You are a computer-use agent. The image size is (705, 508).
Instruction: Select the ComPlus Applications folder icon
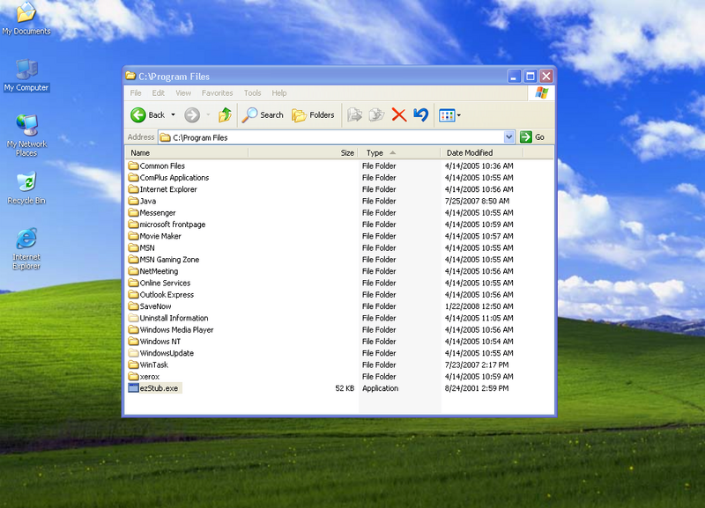click(133, 178)
